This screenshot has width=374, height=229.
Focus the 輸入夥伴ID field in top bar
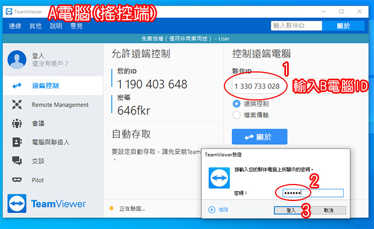pyautogui.click(x=296, y=26)
